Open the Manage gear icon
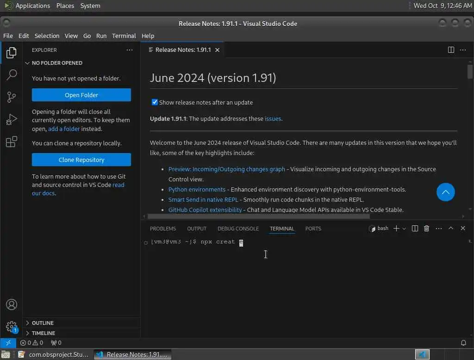 [12, 327]
